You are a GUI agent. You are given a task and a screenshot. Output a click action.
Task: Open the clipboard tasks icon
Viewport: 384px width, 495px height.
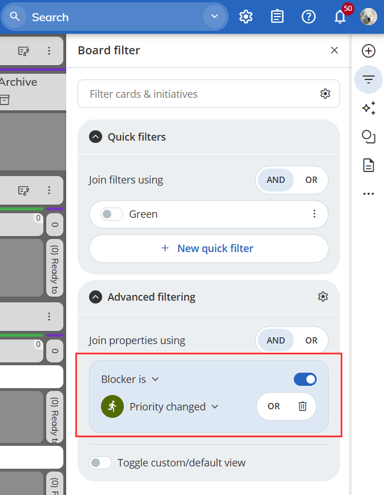tap(277, 17)
